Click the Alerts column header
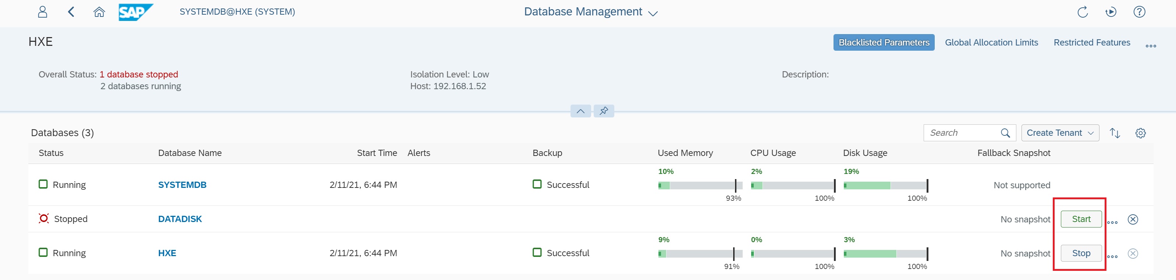Screen dimensions: 1176x280 tap(419, 153)
